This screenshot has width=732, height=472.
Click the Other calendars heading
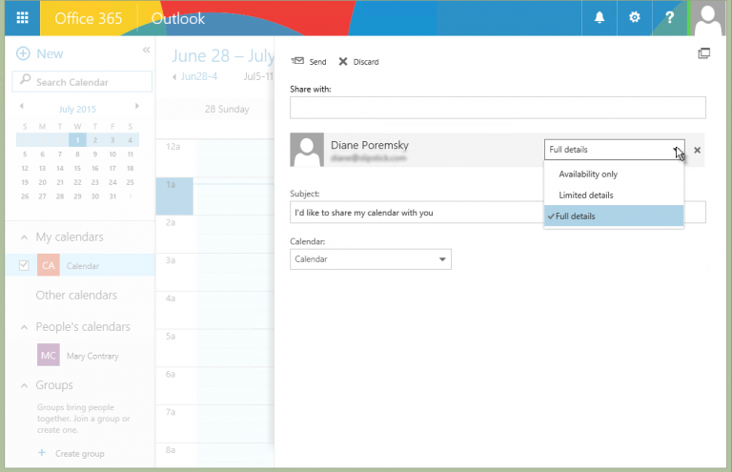(x=76, y=295)
